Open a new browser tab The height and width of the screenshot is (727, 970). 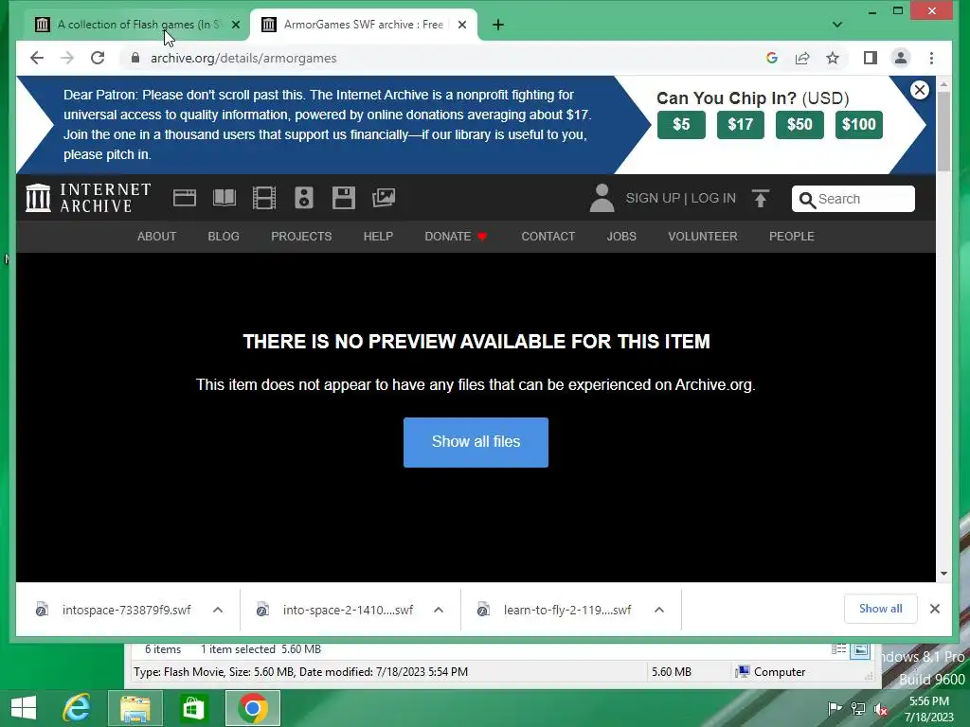[x=498, y=25]
